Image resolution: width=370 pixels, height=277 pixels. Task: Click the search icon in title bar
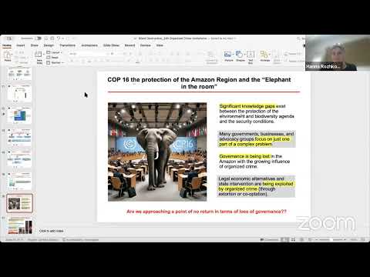[x=298, y=38]
